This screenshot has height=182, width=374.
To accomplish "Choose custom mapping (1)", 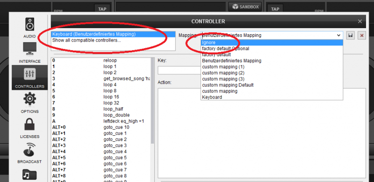I will (x=272, y=67).
